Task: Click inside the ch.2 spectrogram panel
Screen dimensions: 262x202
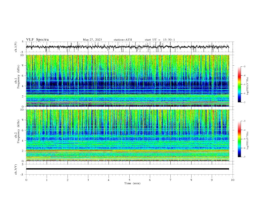Action: [x=128, y=135]
